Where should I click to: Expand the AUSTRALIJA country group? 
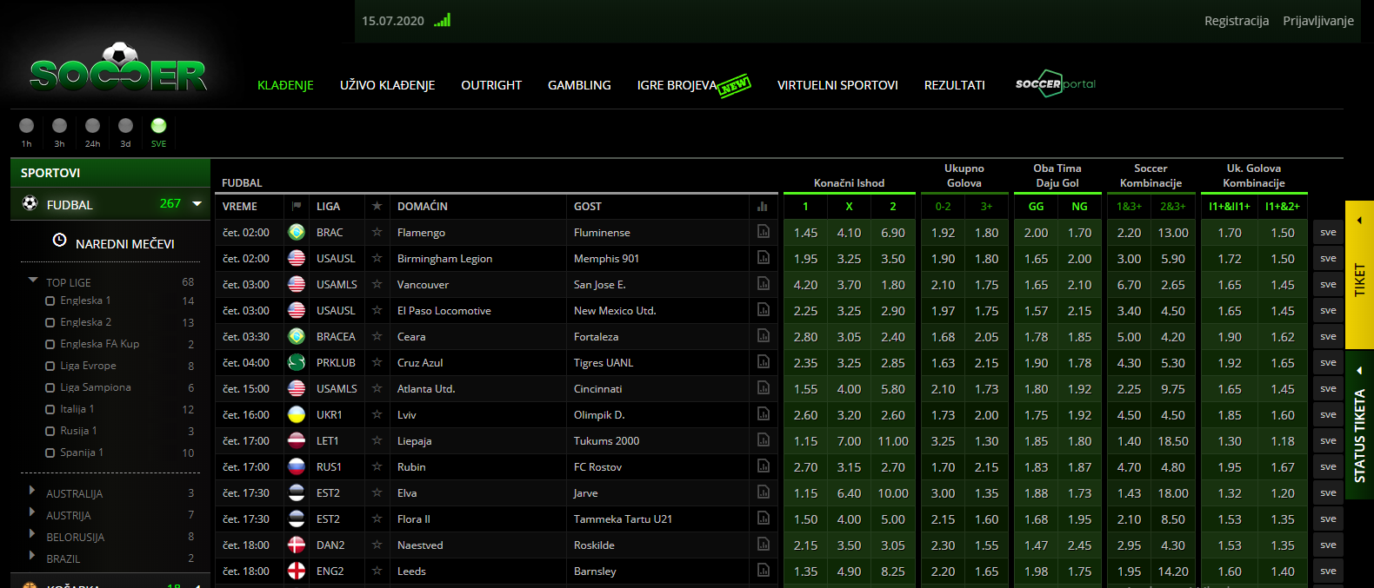(x=32, y=491)
